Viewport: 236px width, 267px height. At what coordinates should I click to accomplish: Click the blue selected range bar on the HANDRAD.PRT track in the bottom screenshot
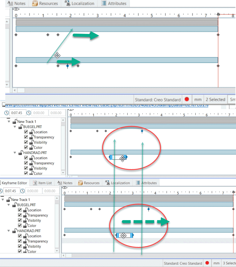coord(124,235)
